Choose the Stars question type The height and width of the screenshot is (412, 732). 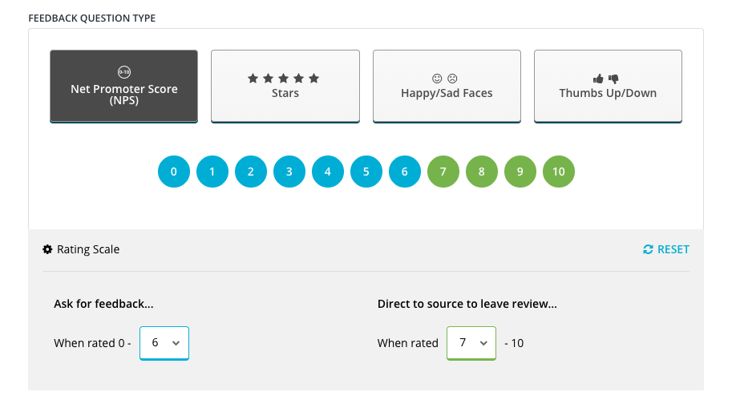[x=285, y=87]
